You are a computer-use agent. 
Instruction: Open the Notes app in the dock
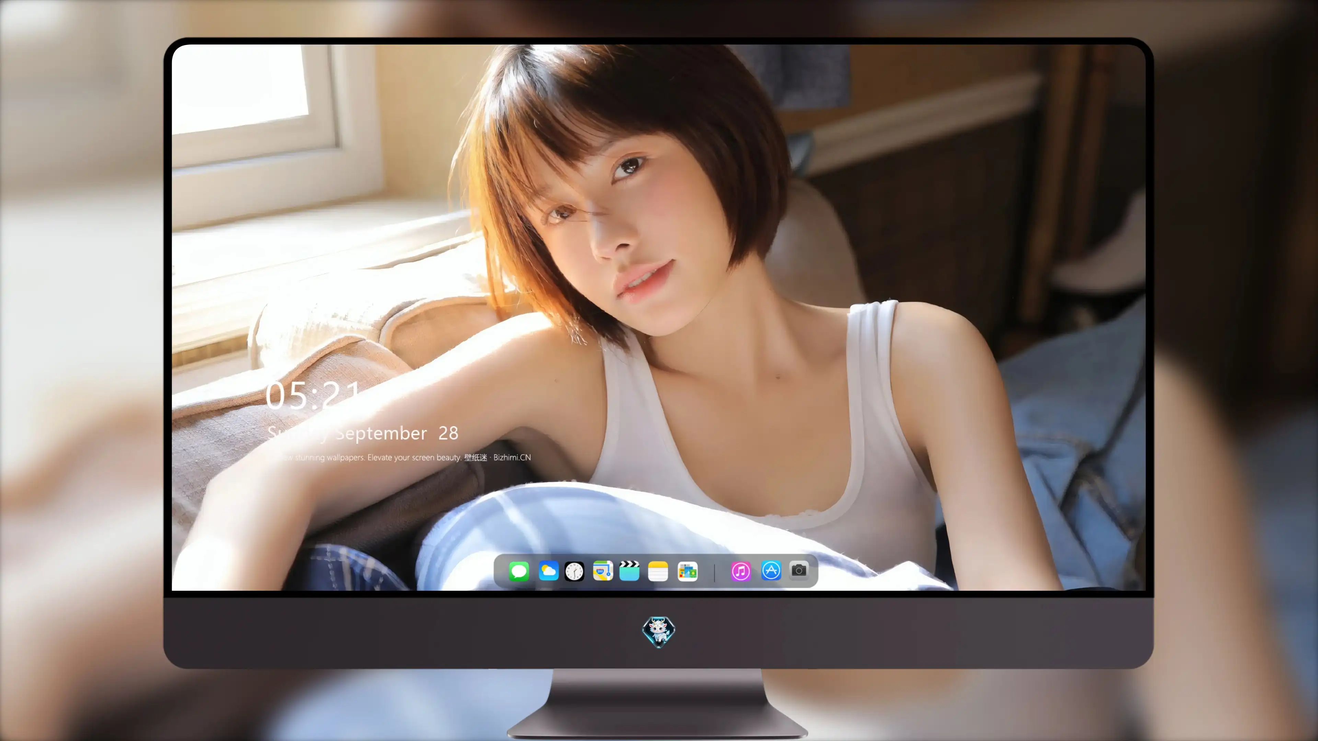click(658, 571)
